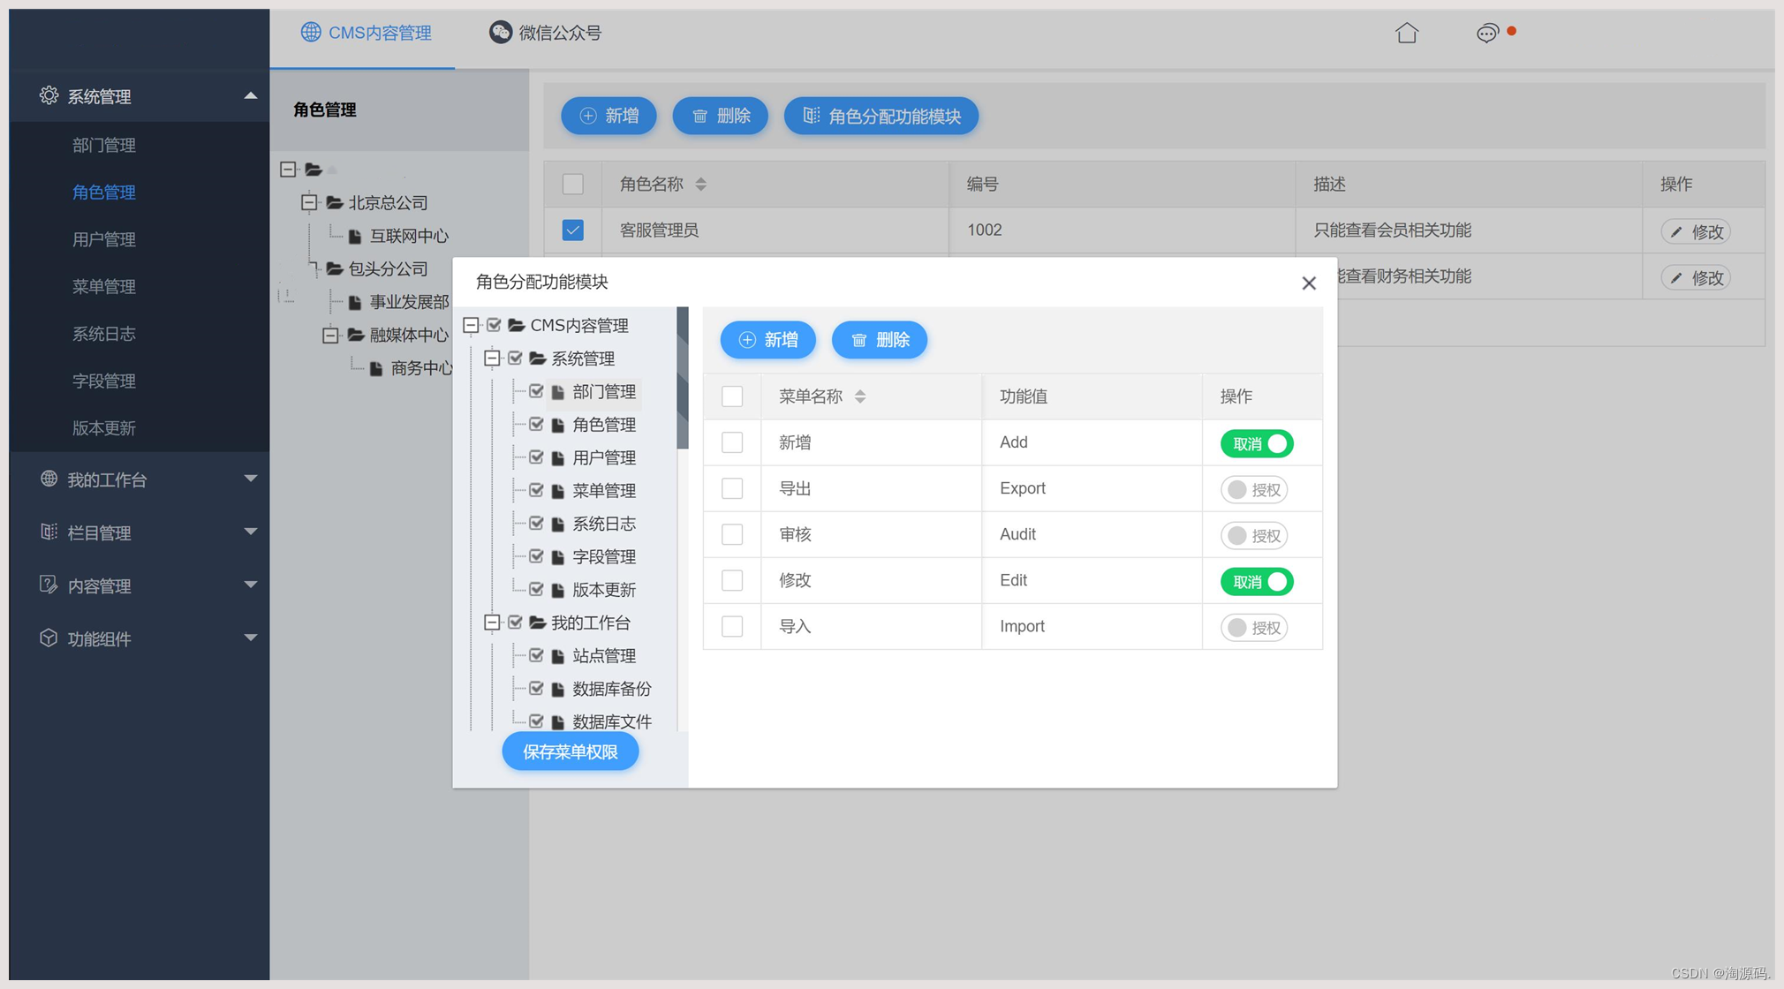The image size is (1784, 989).
Task: Click the 保存菜单权限 button
Action: coord(571,751)
